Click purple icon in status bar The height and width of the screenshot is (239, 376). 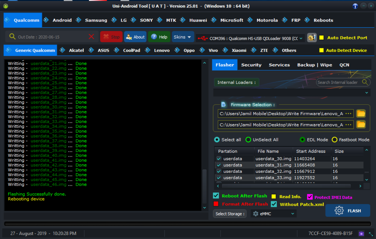[x=361, y=234]
